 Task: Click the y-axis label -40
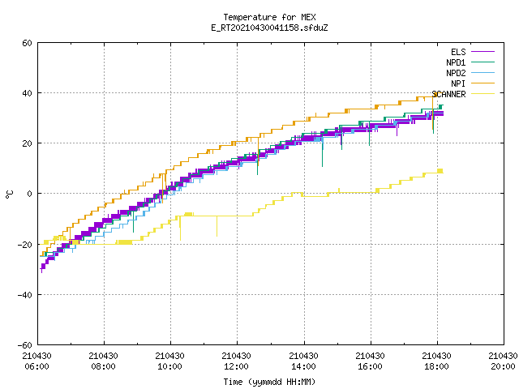[x=25, y=295]
